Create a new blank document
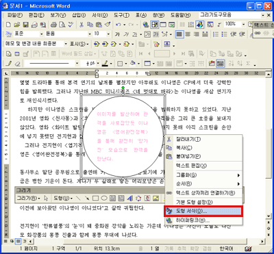Screen dimensions: 274x254 tap(8, 25)
